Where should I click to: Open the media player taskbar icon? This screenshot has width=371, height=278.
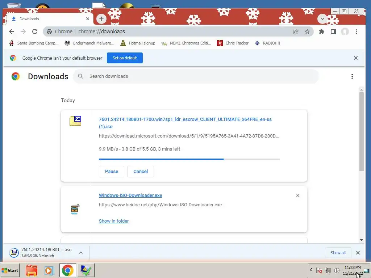point(49,270)
